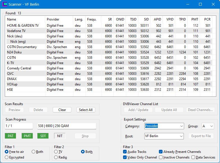Screen dimensions: 220x163
Task: Click the Delete button
Action: 38,110
